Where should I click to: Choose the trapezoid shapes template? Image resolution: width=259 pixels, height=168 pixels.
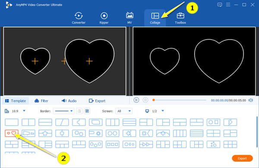click(x=28, y=133)
